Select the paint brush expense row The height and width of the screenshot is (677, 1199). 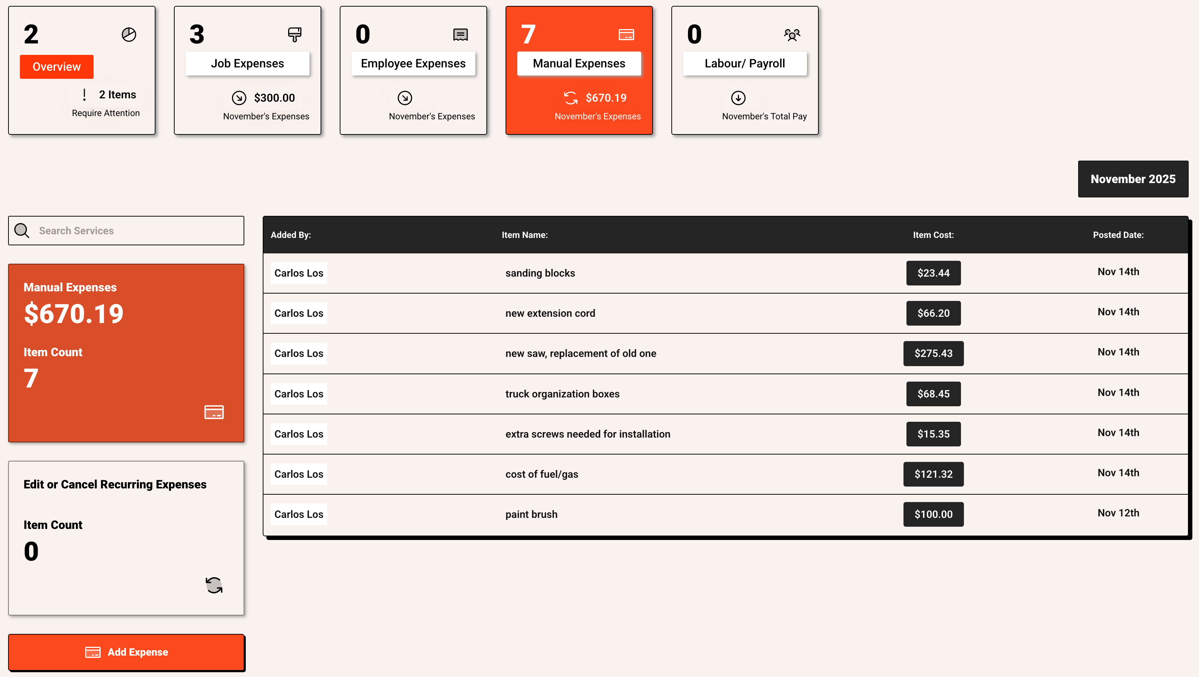point(531,514)
